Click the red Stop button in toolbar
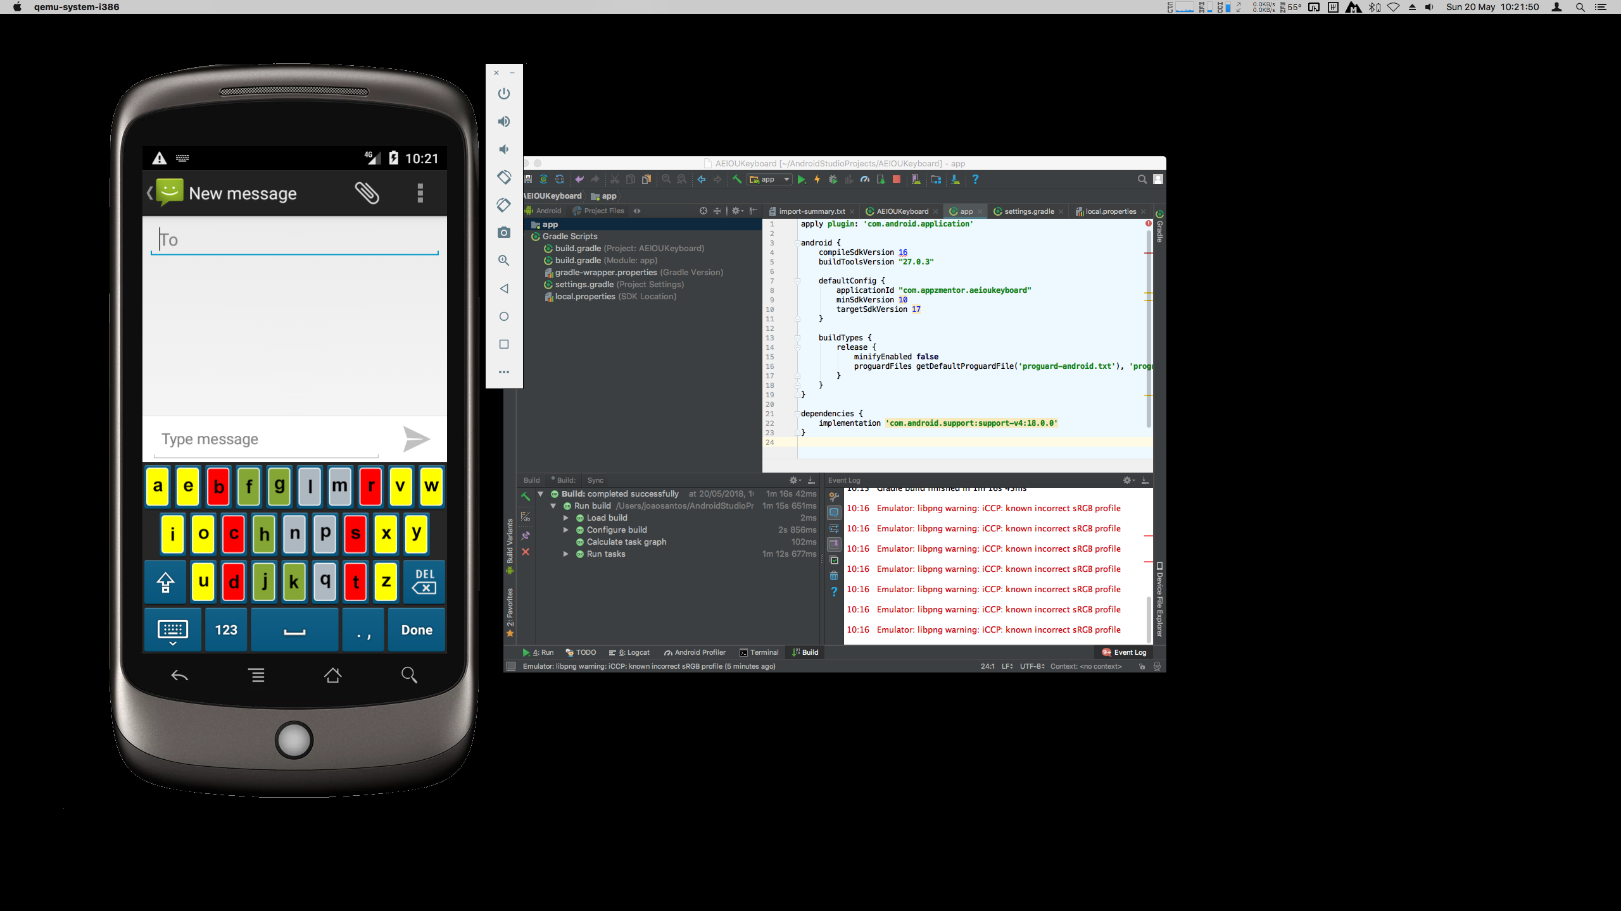Viewport: 1621px width, 911px height. (x=896, y=180)
